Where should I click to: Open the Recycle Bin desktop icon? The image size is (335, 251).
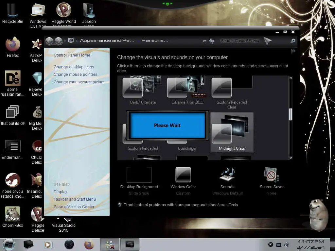click(13, 13)
